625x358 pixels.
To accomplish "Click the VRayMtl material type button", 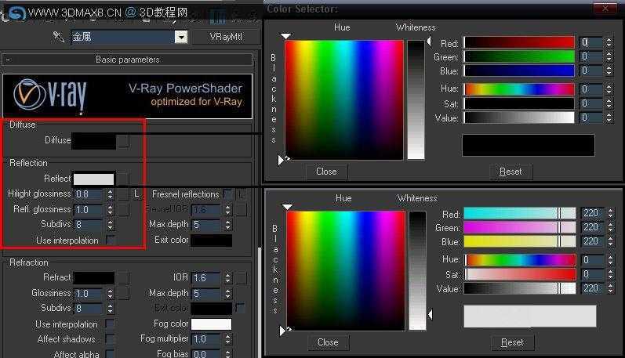I will pos(226,37).
